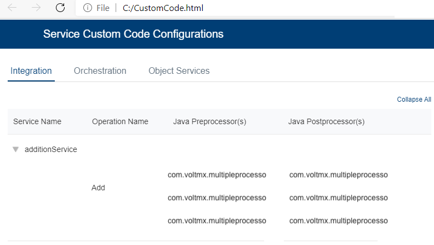Click the browser back arrow
The width and height of the screenshot is (434, 245).
coord(12,8)
